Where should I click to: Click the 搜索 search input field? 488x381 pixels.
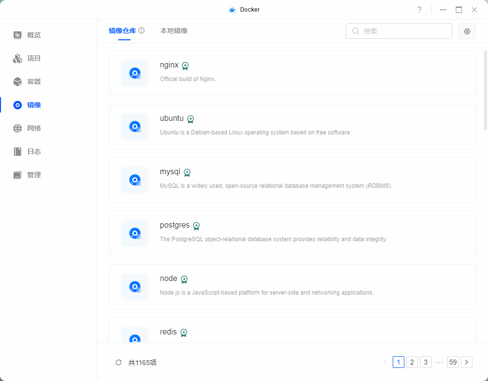[x=399, y=31]
